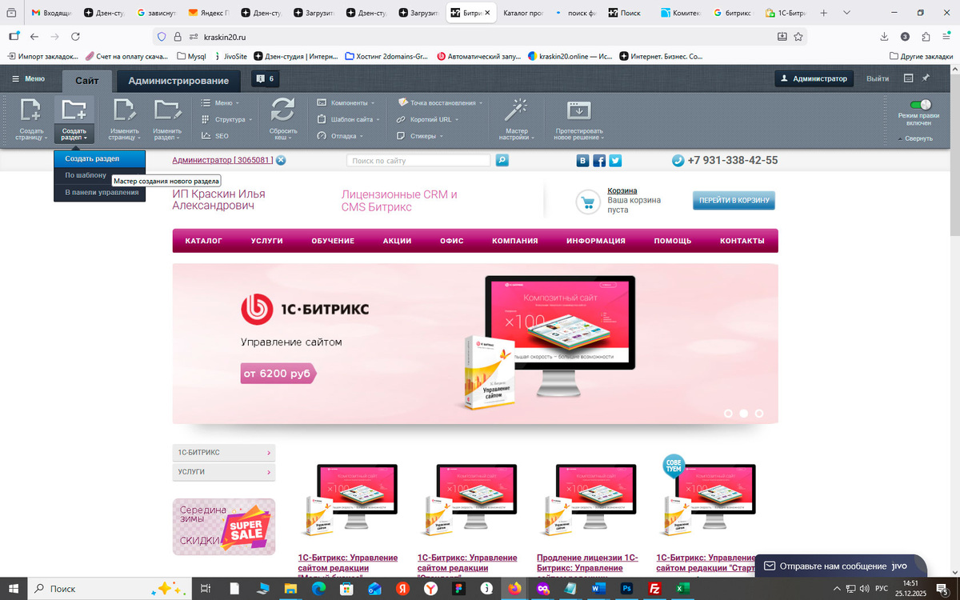960x600 pixels.
Task: Choose Создать раздел in the dropdown menu
Action: coord(100,158)
